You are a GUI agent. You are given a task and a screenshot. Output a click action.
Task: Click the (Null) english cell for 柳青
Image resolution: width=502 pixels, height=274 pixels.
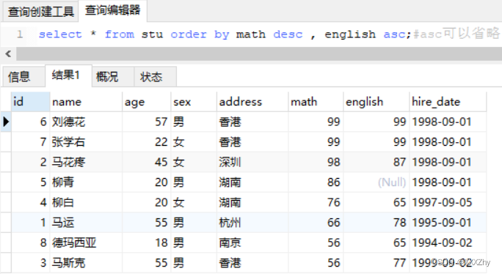tap(376, 182)
